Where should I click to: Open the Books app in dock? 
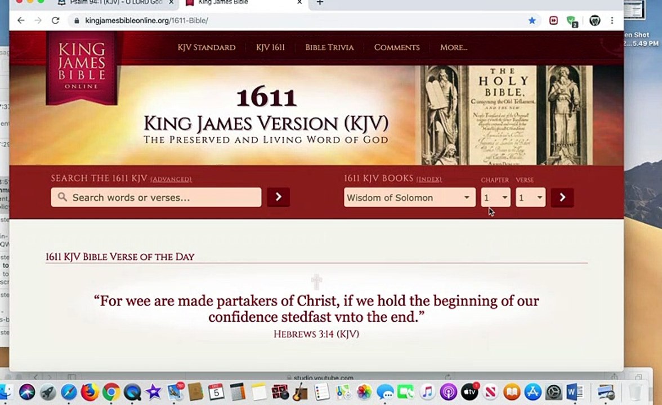point(511,393)
